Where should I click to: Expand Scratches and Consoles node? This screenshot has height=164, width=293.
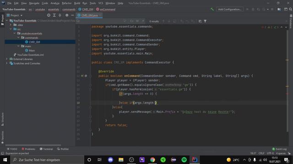click(7, 63)
